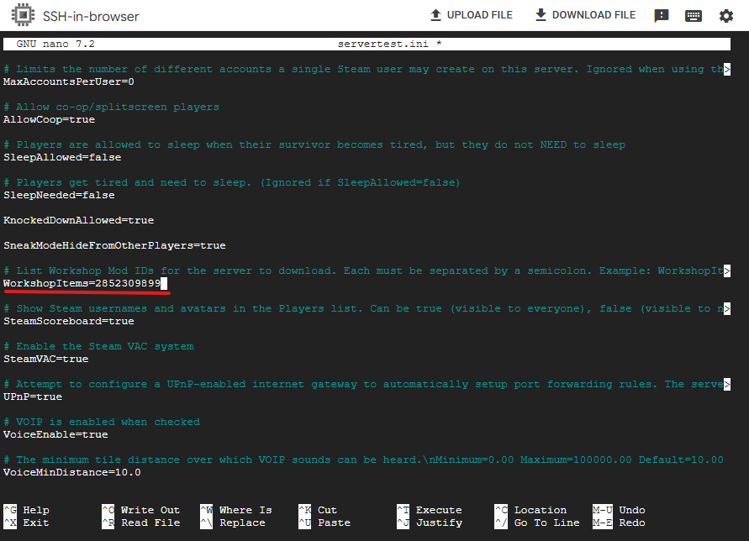Click the VoiceMinDistance=10.0 line

click(72, 472)
